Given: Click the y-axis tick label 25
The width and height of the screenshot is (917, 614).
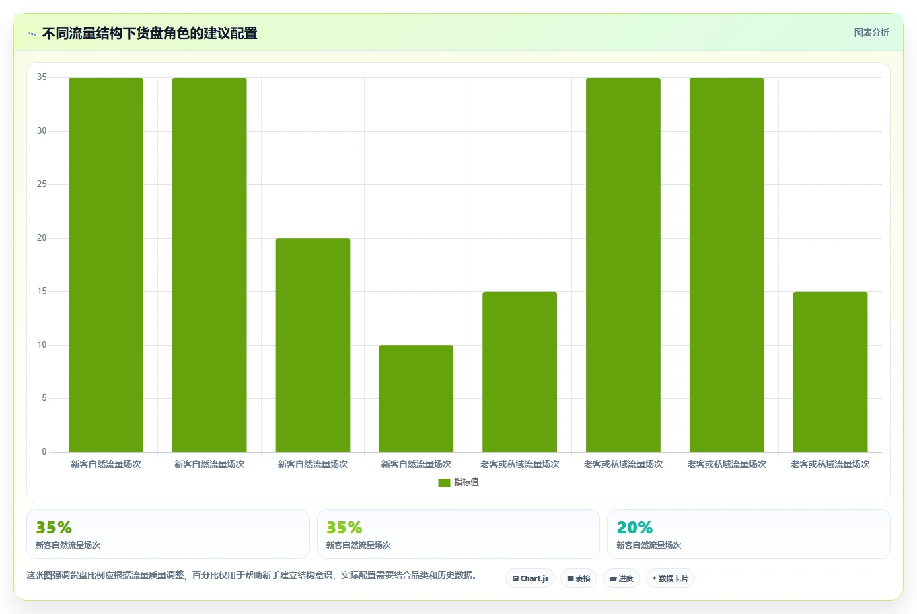Looking at the screenshot, I should tap(42, 184).
